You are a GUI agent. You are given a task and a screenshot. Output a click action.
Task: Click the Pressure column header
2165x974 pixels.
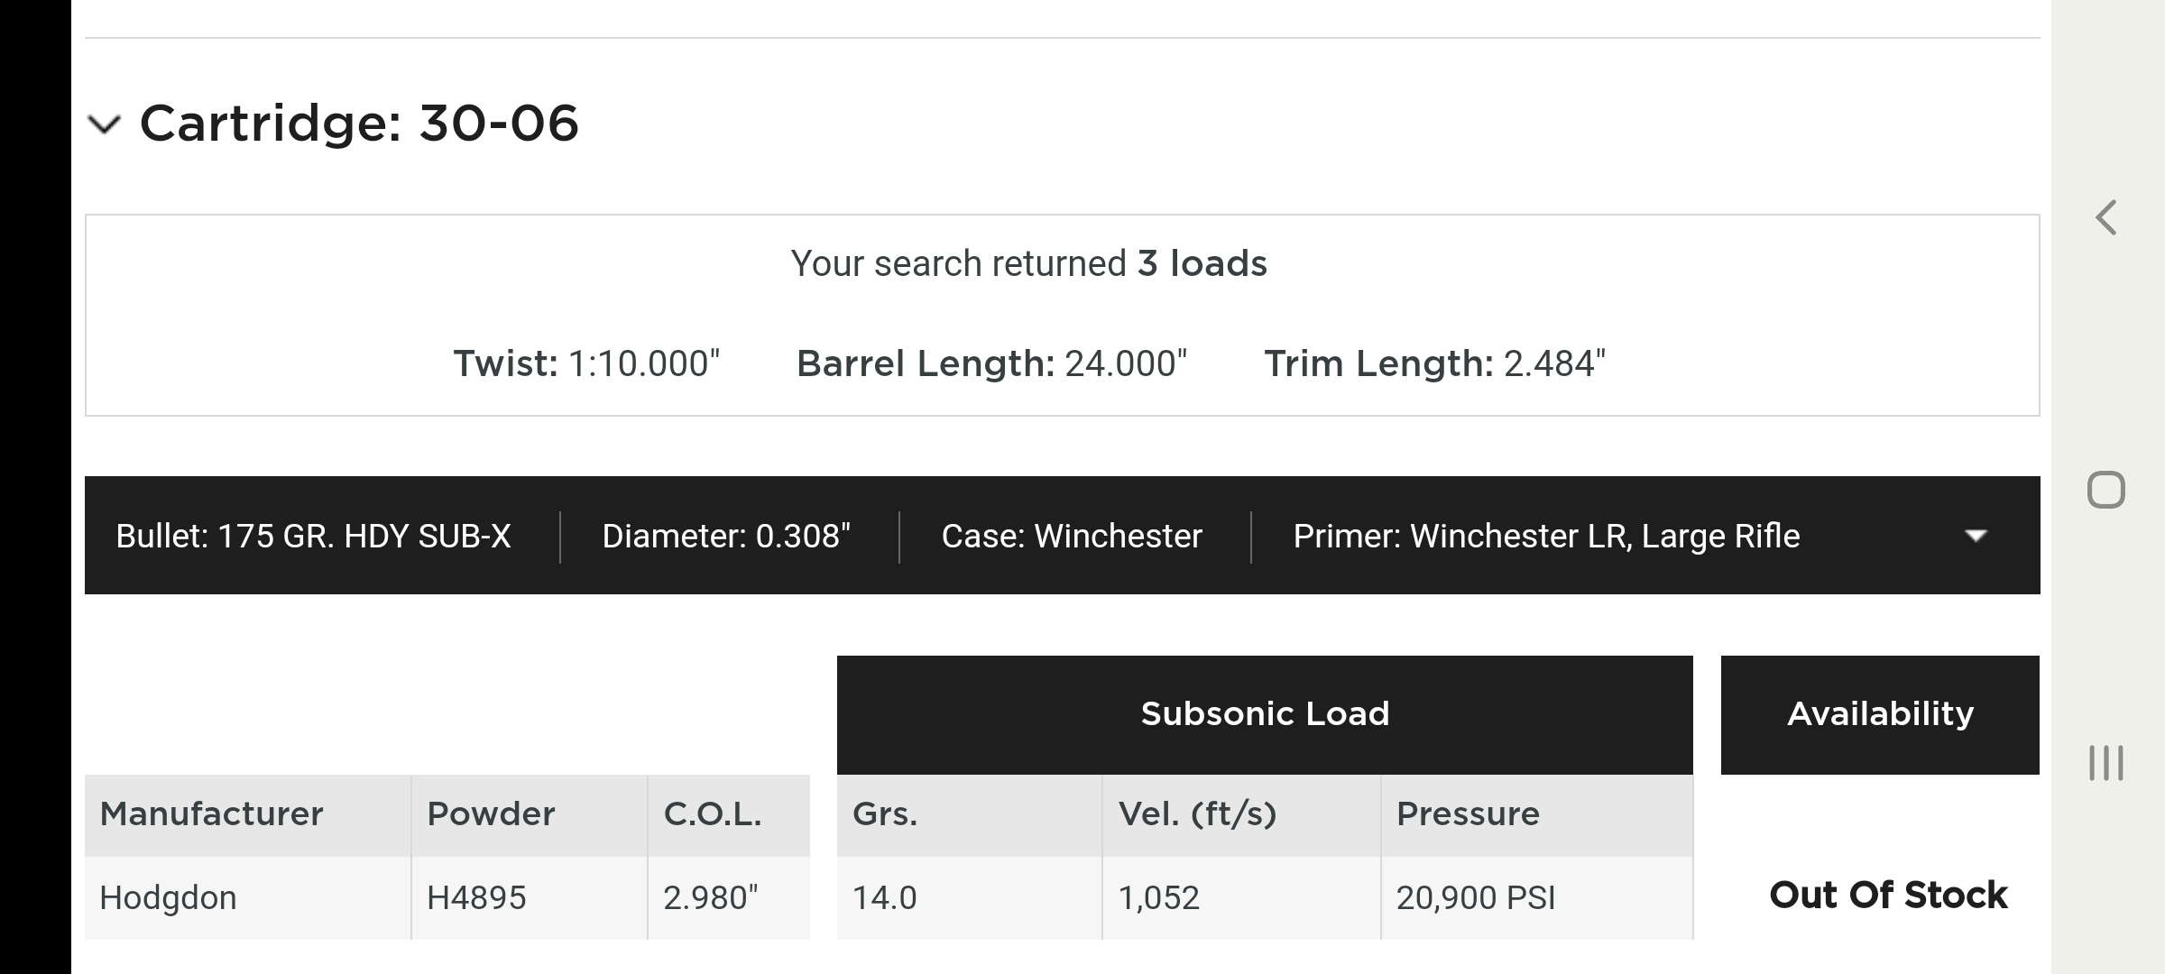tap(1468, 814)
